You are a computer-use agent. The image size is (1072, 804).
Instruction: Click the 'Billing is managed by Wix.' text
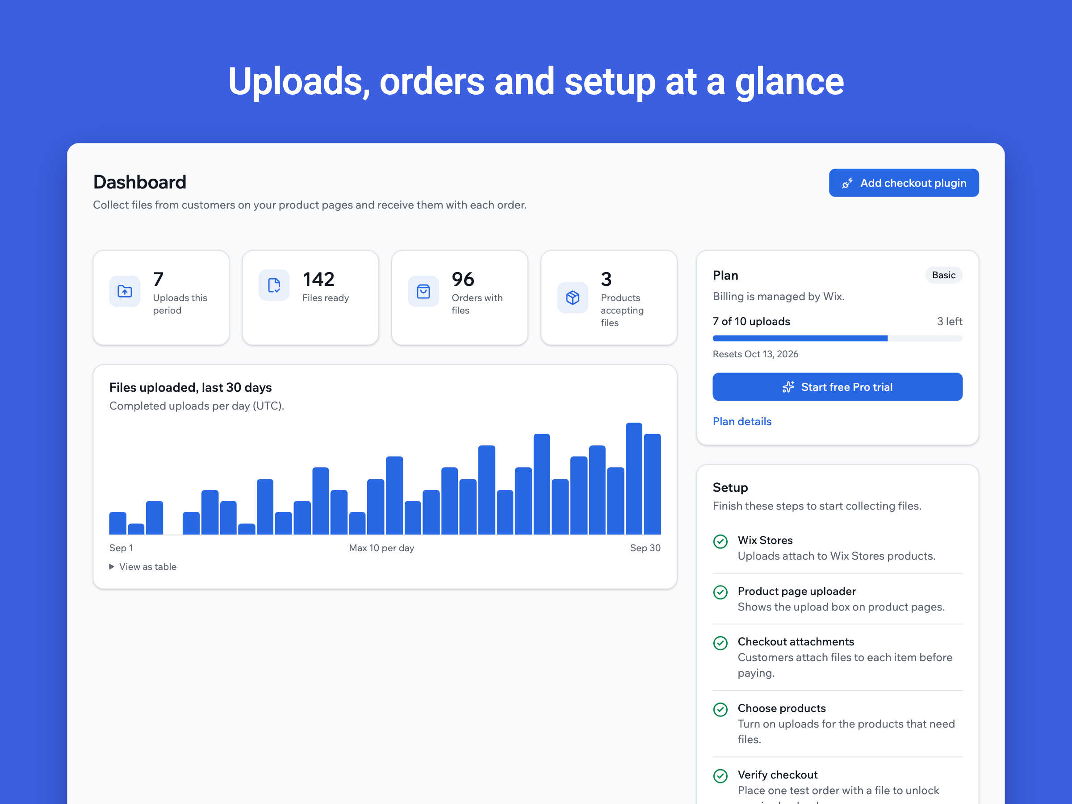click(778, 296)
